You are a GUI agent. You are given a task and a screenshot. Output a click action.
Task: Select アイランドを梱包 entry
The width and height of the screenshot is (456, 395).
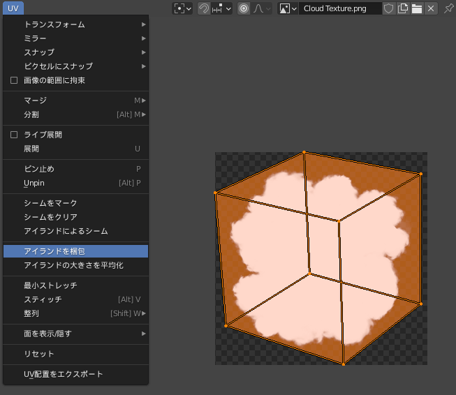click(75, 251)
